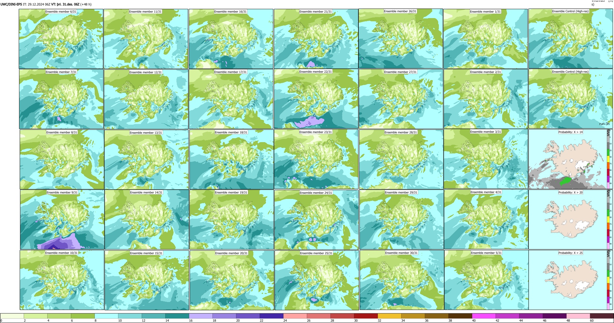
Task: Pick the deep indigo 22–24 legend swatch
Action: pyautogui.click(x=271, y=316)
